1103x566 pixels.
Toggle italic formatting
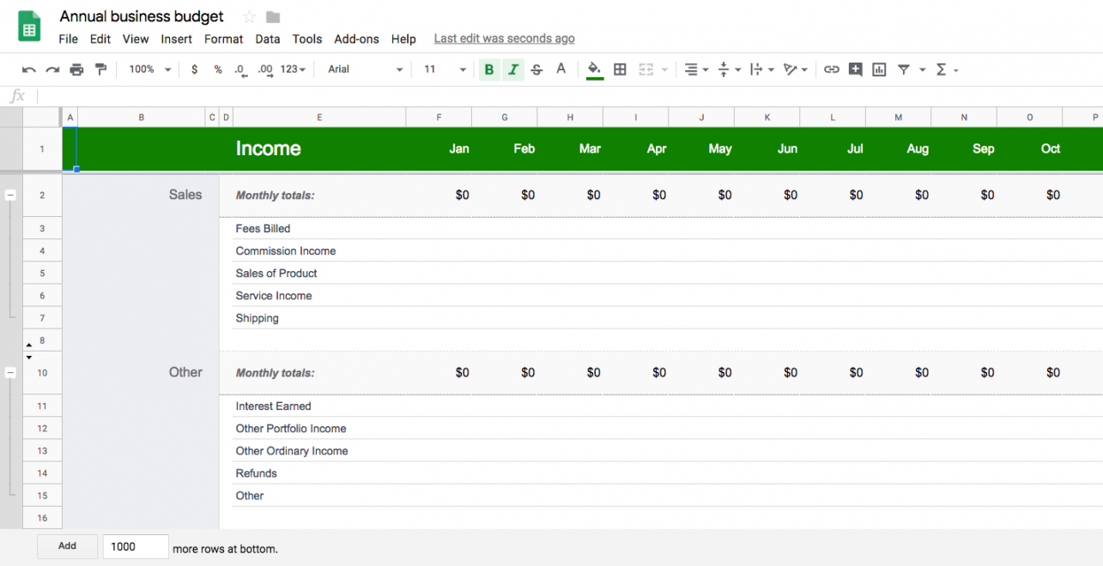tap(513, 69)
